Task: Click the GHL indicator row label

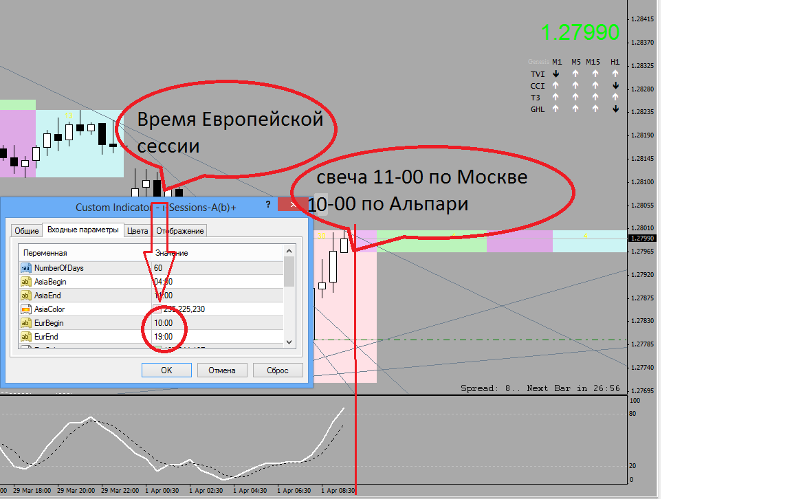Action: pyautogui.click(x=538, y=109)
